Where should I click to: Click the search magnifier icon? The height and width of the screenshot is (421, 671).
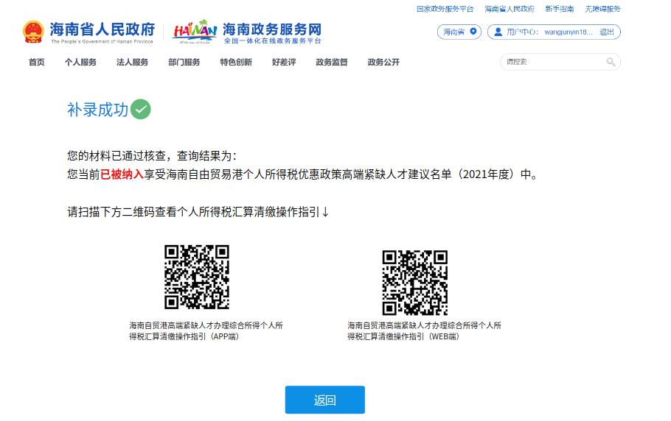coord(611,62)
